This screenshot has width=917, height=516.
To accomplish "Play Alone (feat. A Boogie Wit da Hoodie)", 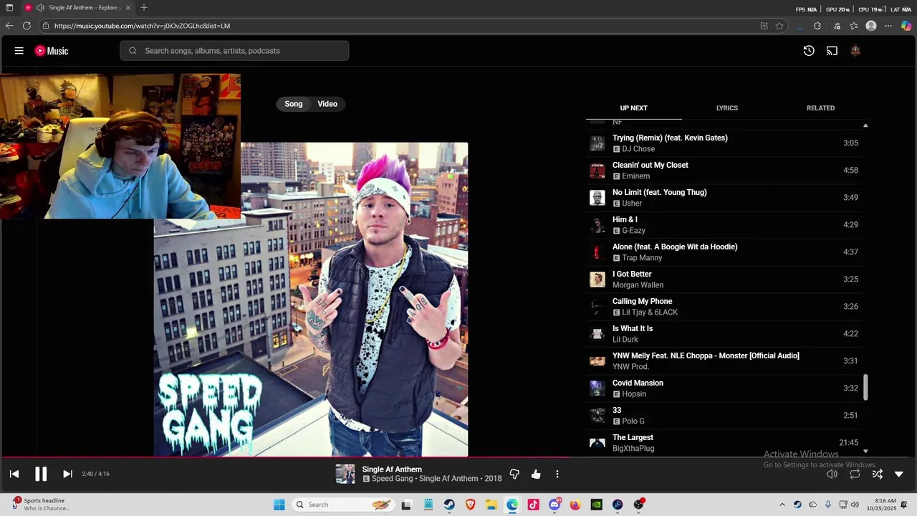I will point(724,252).
